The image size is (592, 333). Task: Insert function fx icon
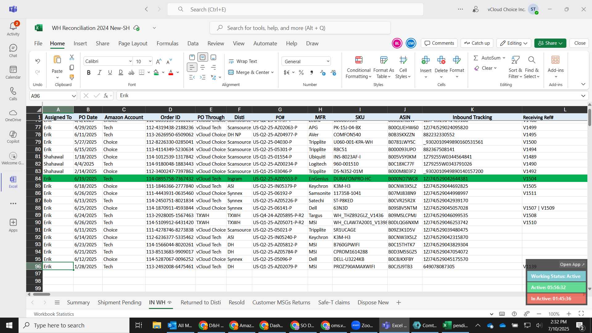coord(106,96)
